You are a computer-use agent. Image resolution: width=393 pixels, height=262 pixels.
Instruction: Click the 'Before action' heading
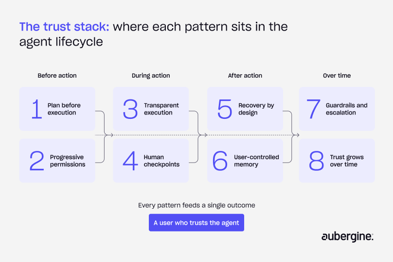click(x=57, y=76)
